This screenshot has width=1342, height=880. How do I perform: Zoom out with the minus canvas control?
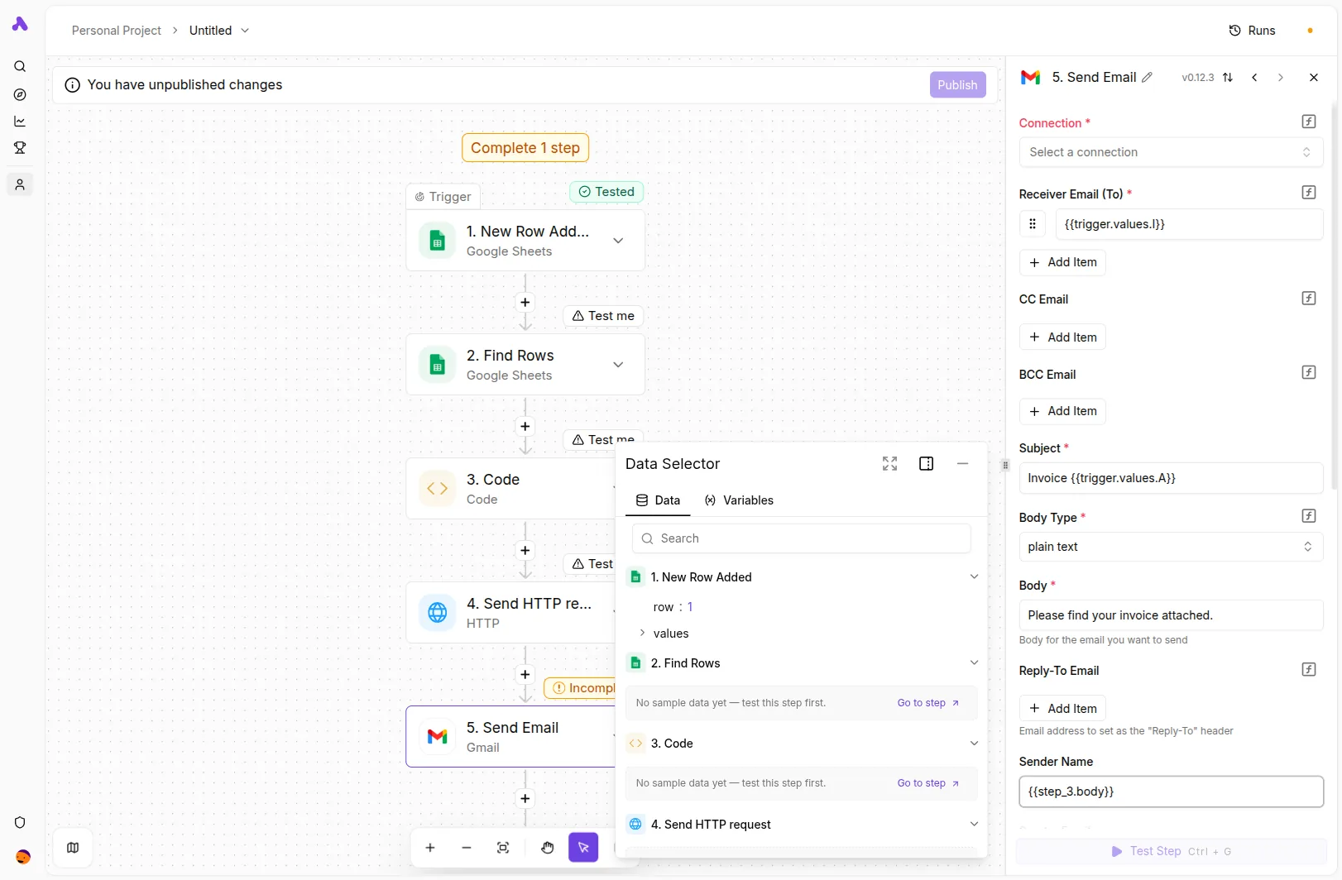pos(467,848)
